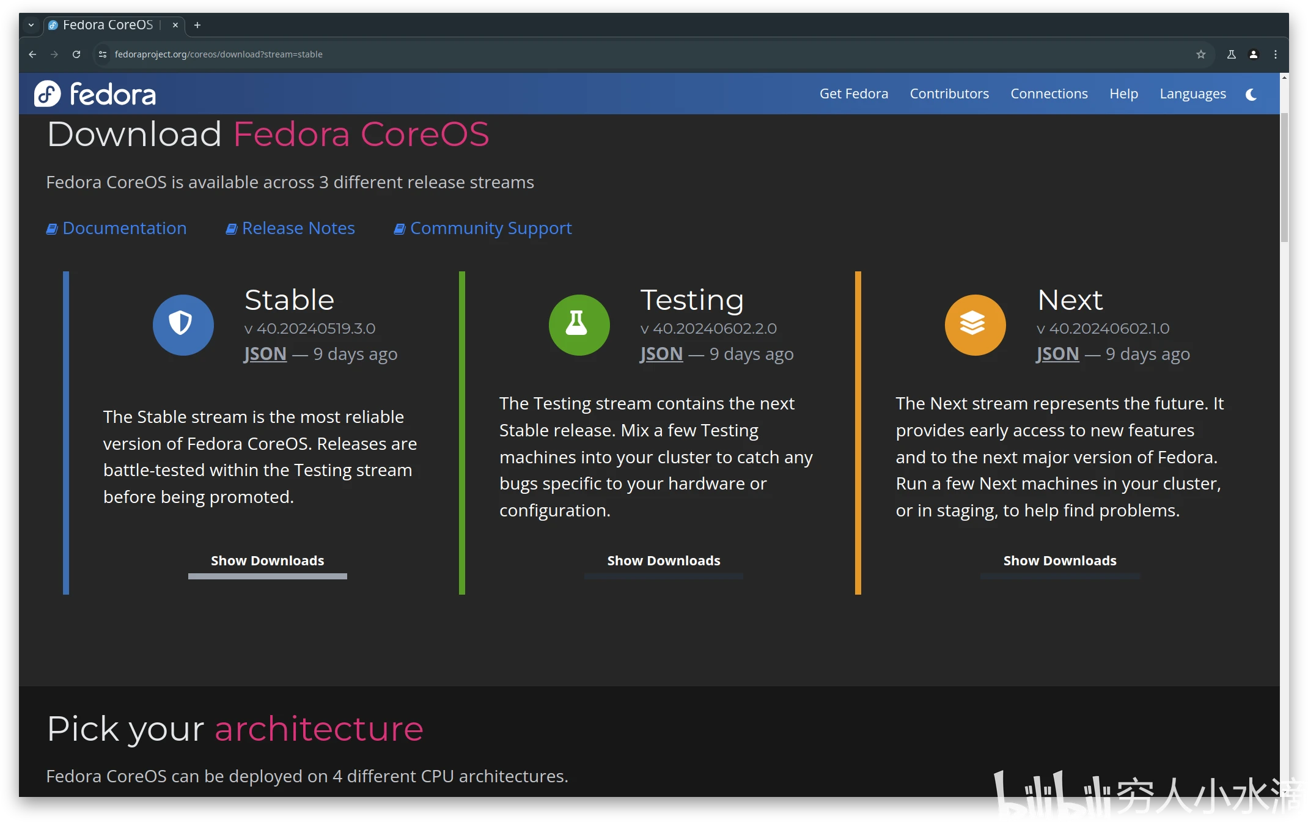Click the orange layers icon for Next stream
Image resolution: width=1308 pixels, height=822 pixels.
974,325
